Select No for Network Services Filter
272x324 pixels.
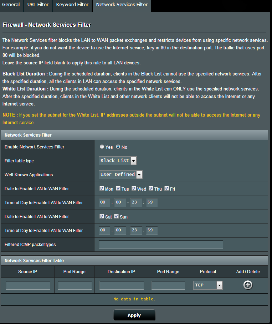pyautogui.click(x=118, y=147)
